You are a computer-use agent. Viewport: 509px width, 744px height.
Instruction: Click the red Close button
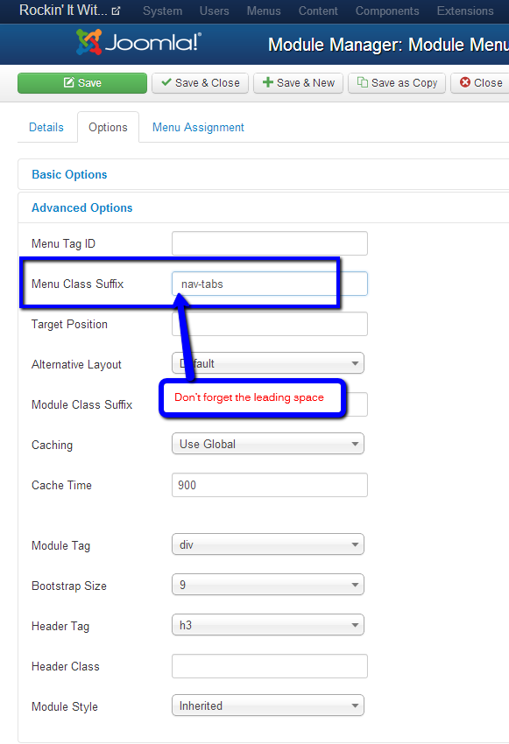pyautogui.click(x=480, y=83)
